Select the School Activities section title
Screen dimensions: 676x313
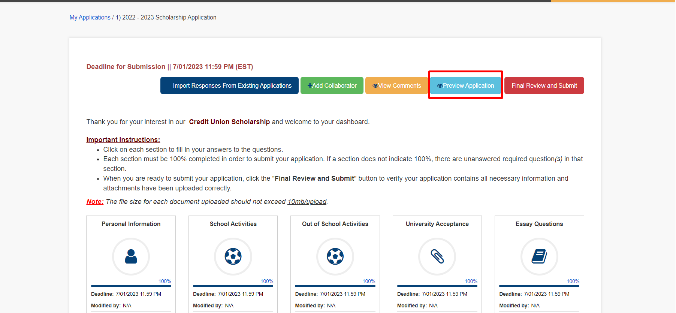[233, 224]
